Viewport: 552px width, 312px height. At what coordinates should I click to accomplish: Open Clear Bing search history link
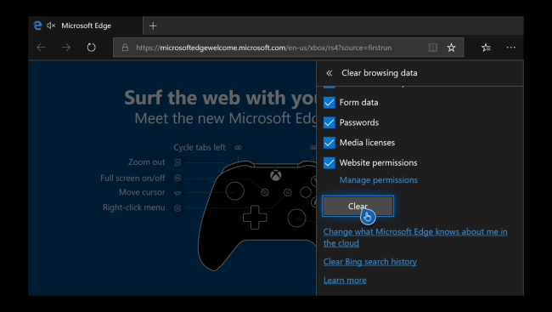370,262
